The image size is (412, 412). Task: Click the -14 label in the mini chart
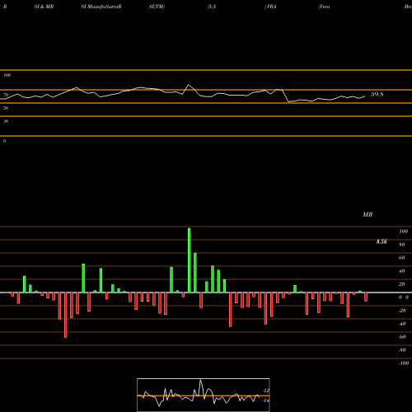[x=265, y=400]
